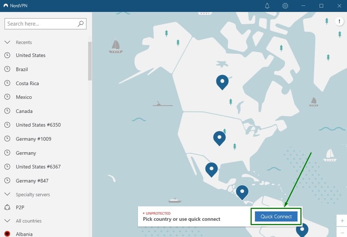Viewport: 347px width, 237px height.
Task: Click clock icon beside United States #6367
Action: pos(7,167)
